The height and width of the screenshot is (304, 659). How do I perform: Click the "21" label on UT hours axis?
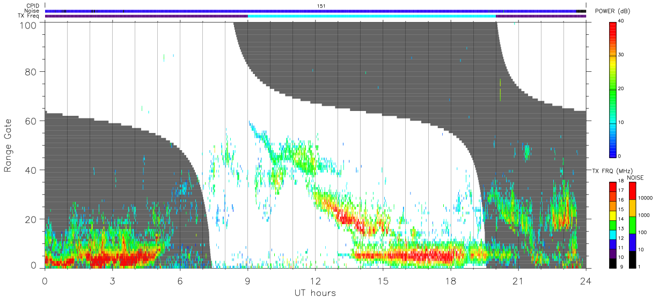pyautogui.click(x=518, y=280)
